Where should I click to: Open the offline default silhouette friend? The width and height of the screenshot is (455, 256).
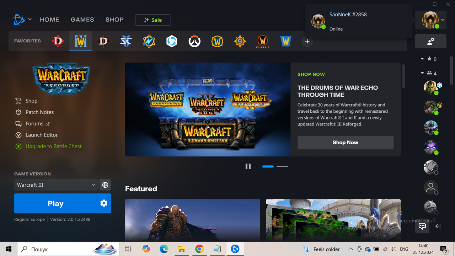click(x=431, y=187)
